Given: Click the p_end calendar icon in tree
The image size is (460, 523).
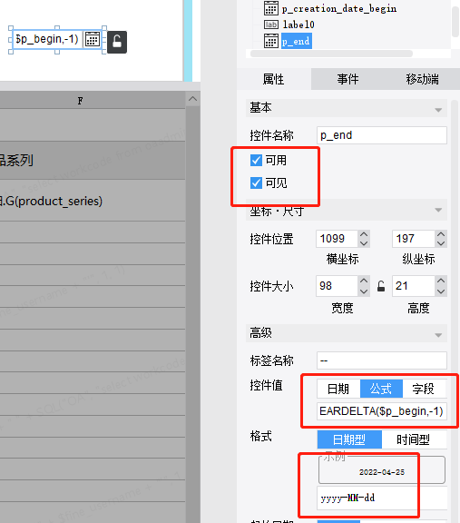Looking at the screenshot, I should click(x=271, y=41).
